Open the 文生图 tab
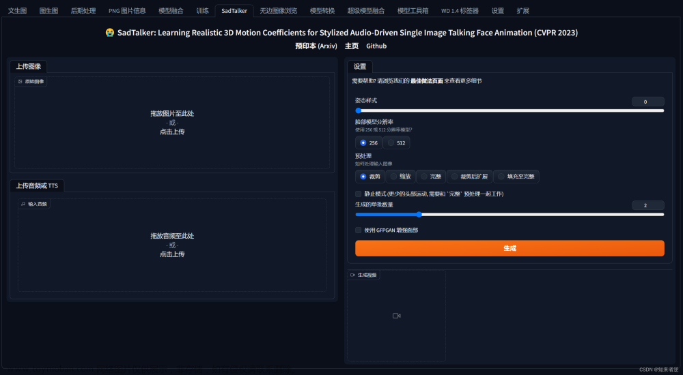Image resolution: width=683 pixels, height=375 pixels. (x=18, y=10)
